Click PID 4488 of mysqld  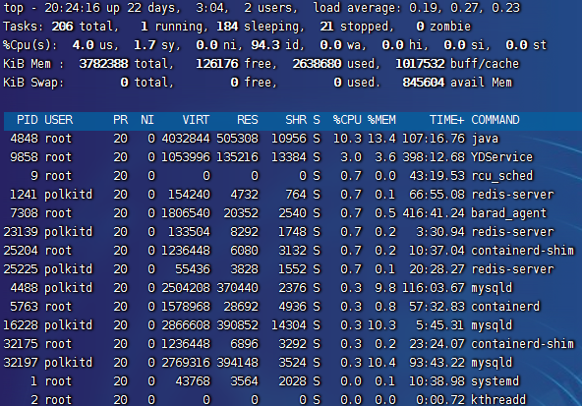tap(25, 288)
